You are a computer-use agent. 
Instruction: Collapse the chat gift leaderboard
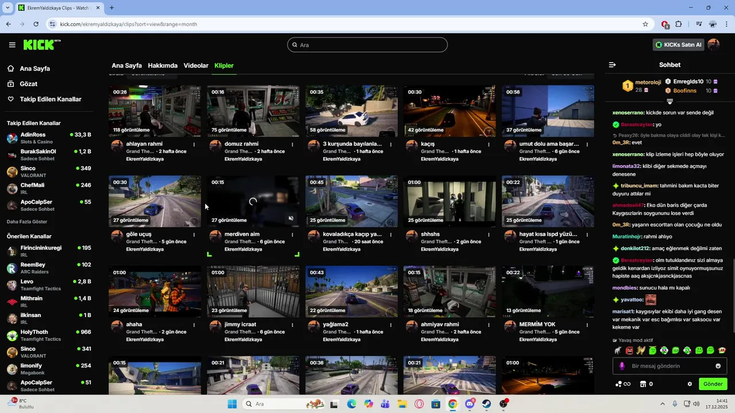click(x=670, y=102)
